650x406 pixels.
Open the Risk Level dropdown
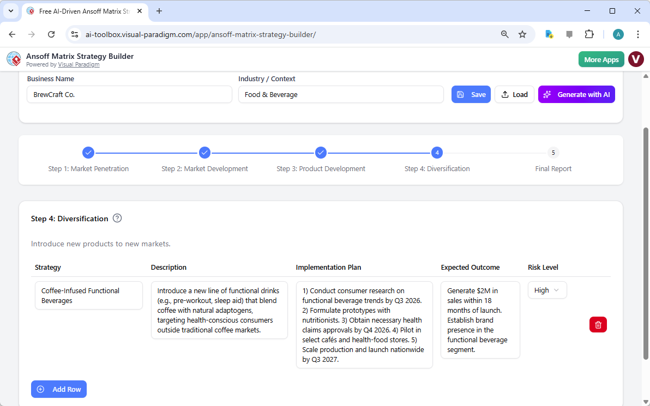547,290
